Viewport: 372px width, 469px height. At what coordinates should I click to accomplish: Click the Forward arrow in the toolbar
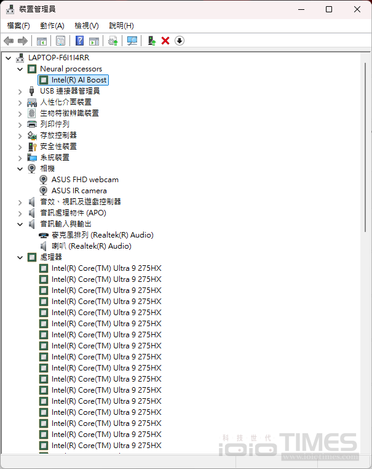coord(23,41)
